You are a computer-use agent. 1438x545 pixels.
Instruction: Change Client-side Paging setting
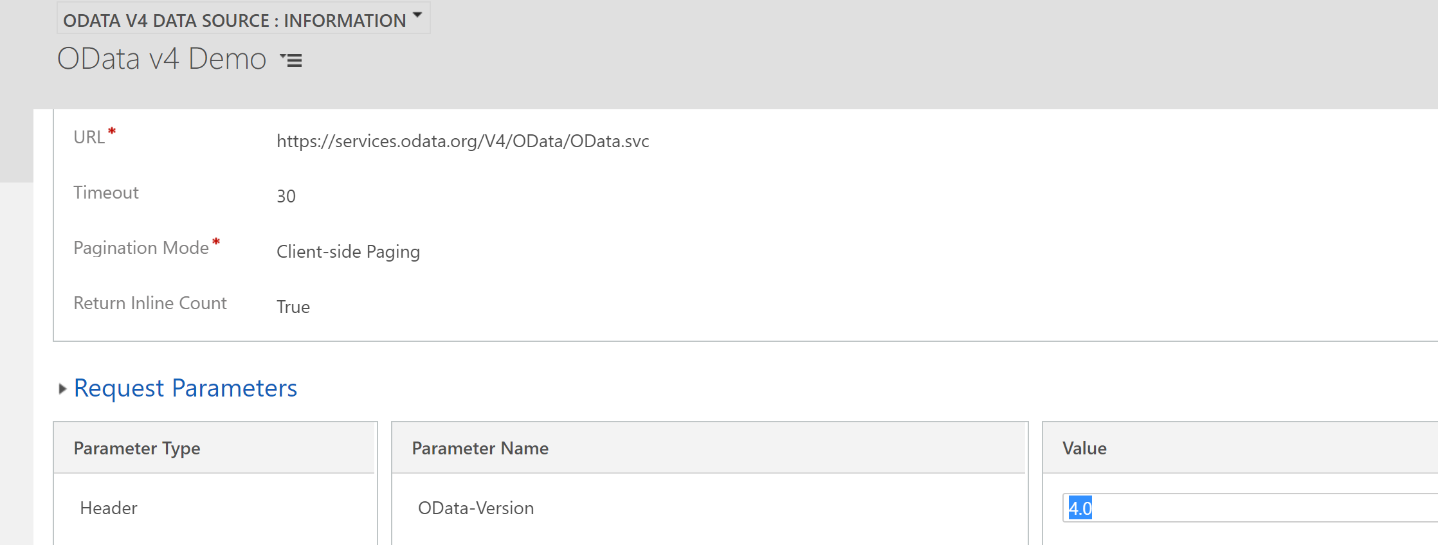pos(348,251)
